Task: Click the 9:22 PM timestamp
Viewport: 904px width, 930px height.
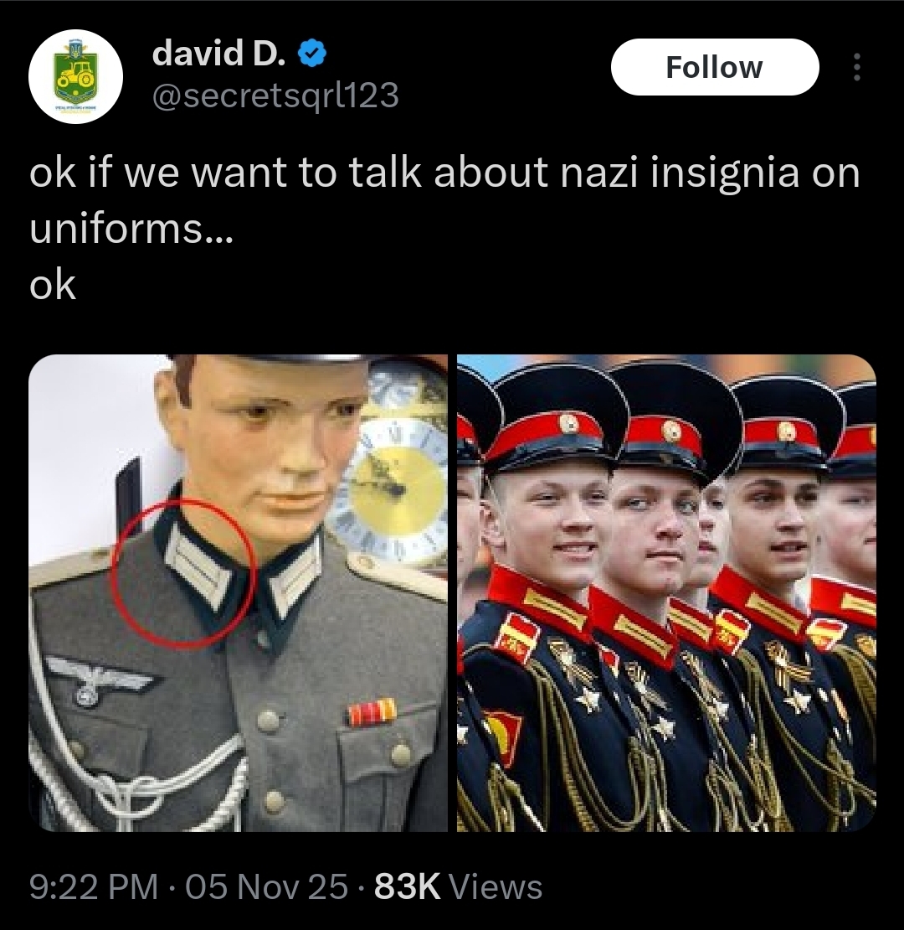Action: [94, 886]
